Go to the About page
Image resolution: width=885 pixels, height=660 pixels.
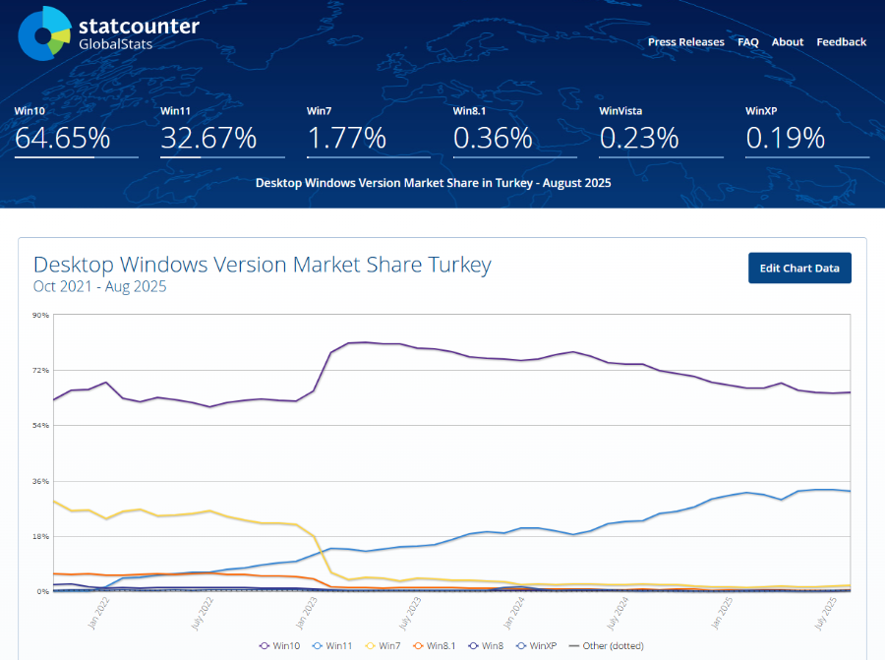click(x=788, y=41)
